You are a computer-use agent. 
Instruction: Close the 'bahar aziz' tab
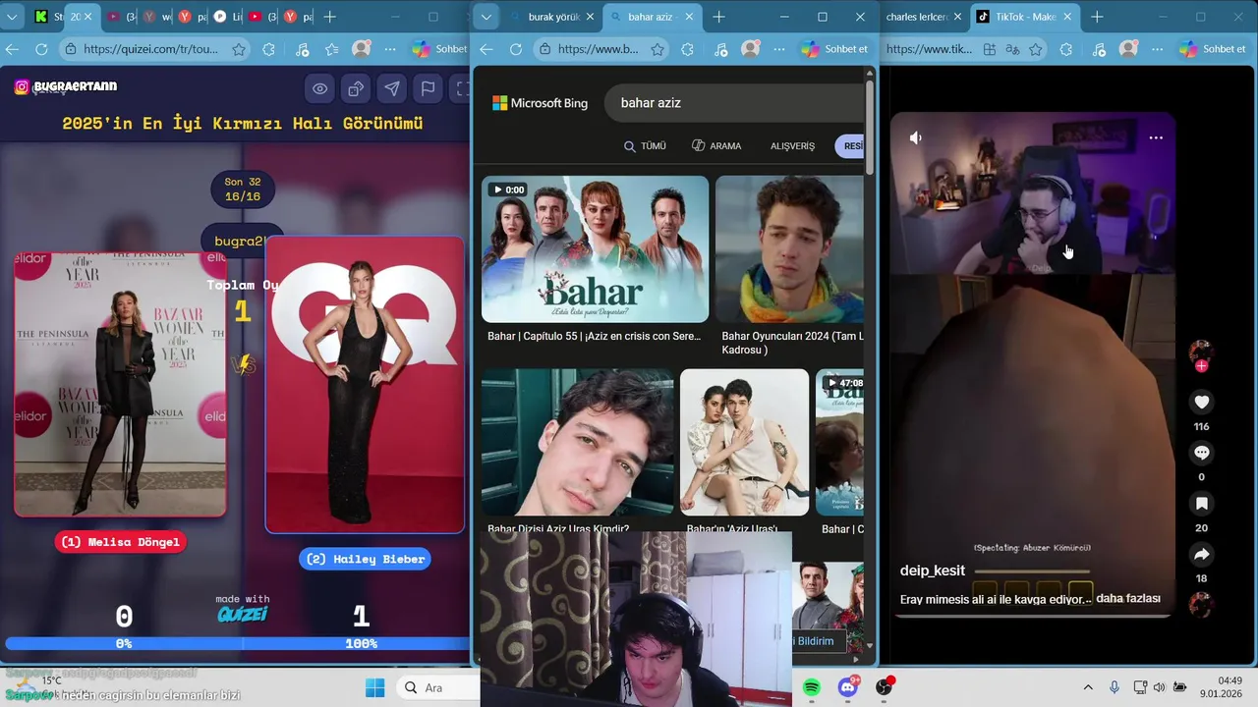pyautogui.click(x=689, y=17)
